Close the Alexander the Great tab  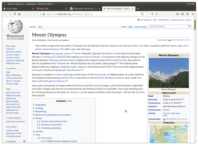pos(100,9)
